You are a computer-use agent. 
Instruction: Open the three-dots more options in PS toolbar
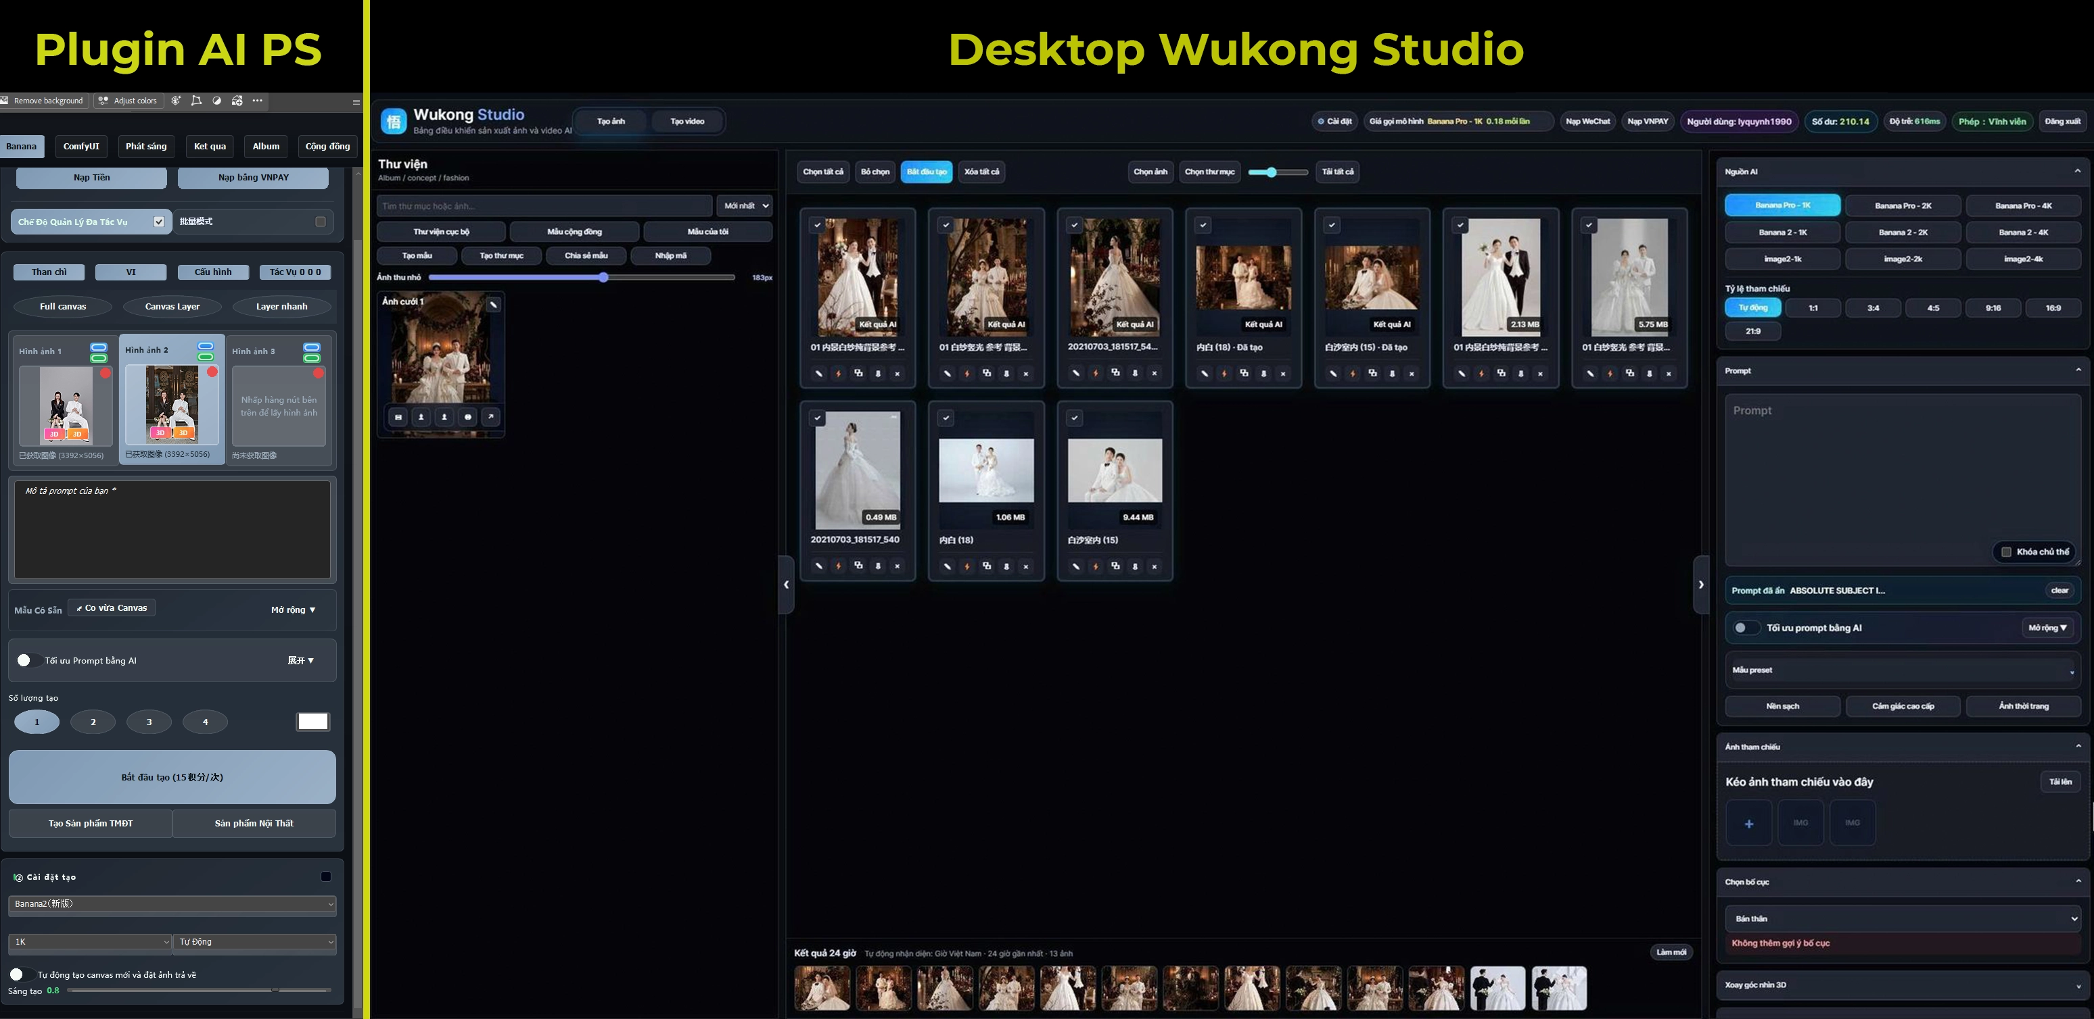[x=258, y=101]
